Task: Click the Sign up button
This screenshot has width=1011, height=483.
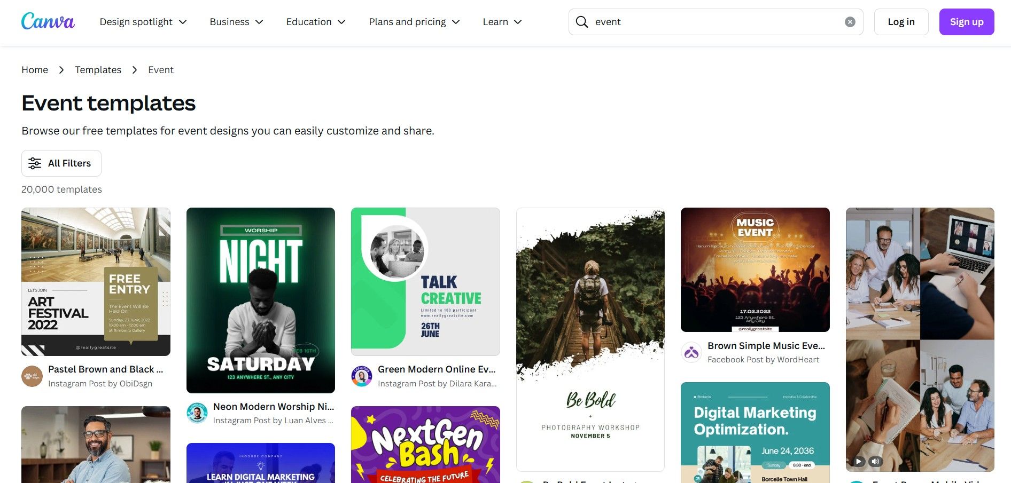Action: (x=967, y=22)
